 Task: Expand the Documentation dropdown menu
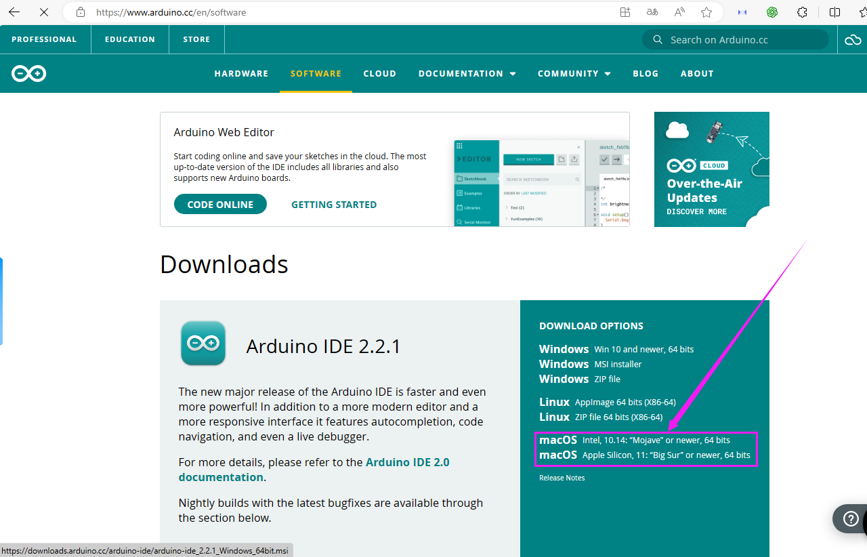click(x=467, y=73)
